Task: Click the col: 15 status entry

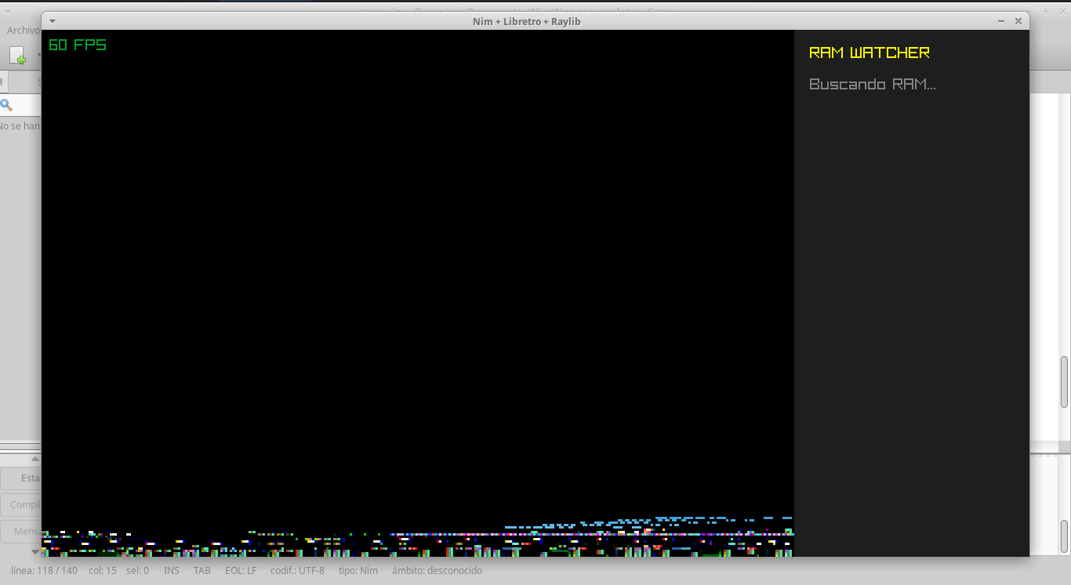Action: 103,571
